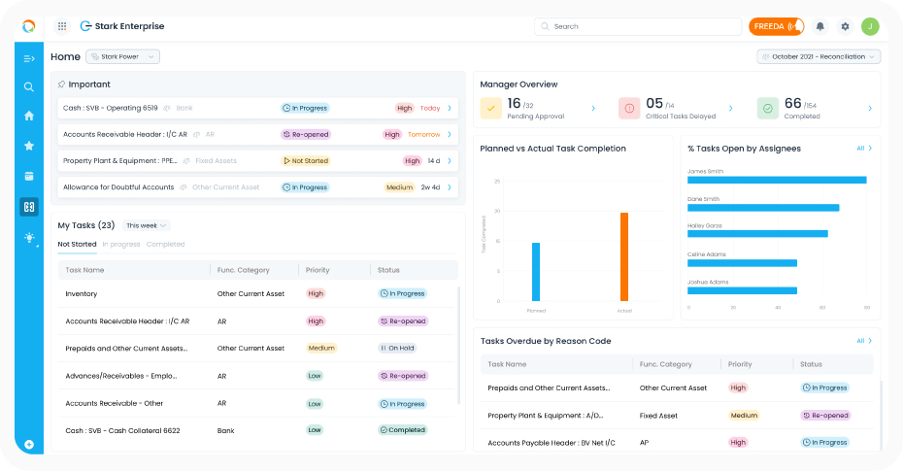View All for Tasks Overdue by Reason Code

[x=864, y=341]
